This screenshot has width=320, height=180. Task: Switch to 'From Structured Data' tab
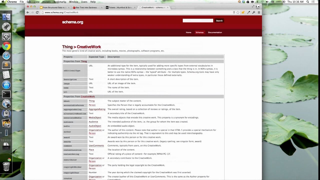pos(54,7)
